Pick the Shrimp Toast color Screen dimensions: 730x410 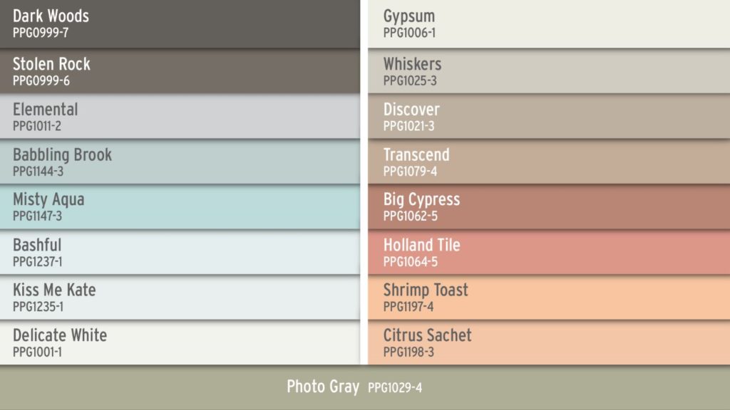(549, 297)
